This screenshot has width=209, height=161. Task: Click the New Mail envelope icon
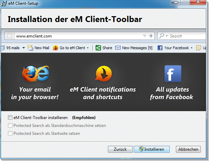point(30,48)
